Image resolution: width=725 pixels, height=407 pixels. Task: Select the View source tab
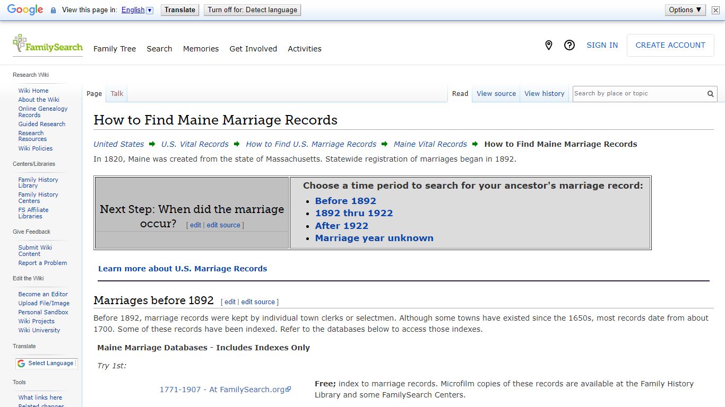click(x=496, y=94)
